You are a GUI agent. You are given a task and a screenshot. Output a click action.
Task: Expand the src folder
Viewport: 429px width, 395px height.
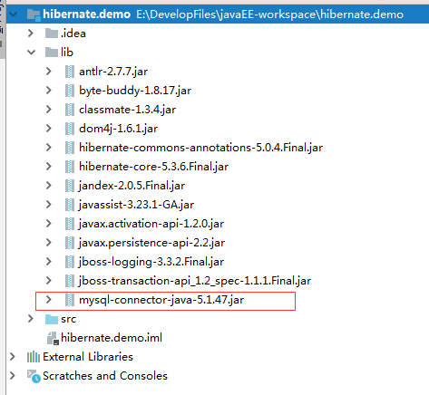(x=31, y=319)
